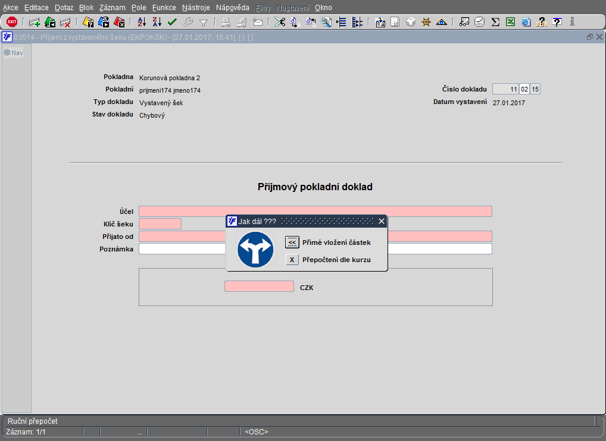Click the grey globe icon
Viewport: 606px width, 441px height.
[410, 22]
